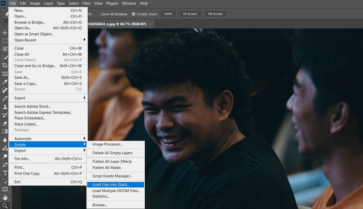Viewport: 363px width, 209px height.
Task: Click the 100% zoom button
Action: (x=168, y=14)
